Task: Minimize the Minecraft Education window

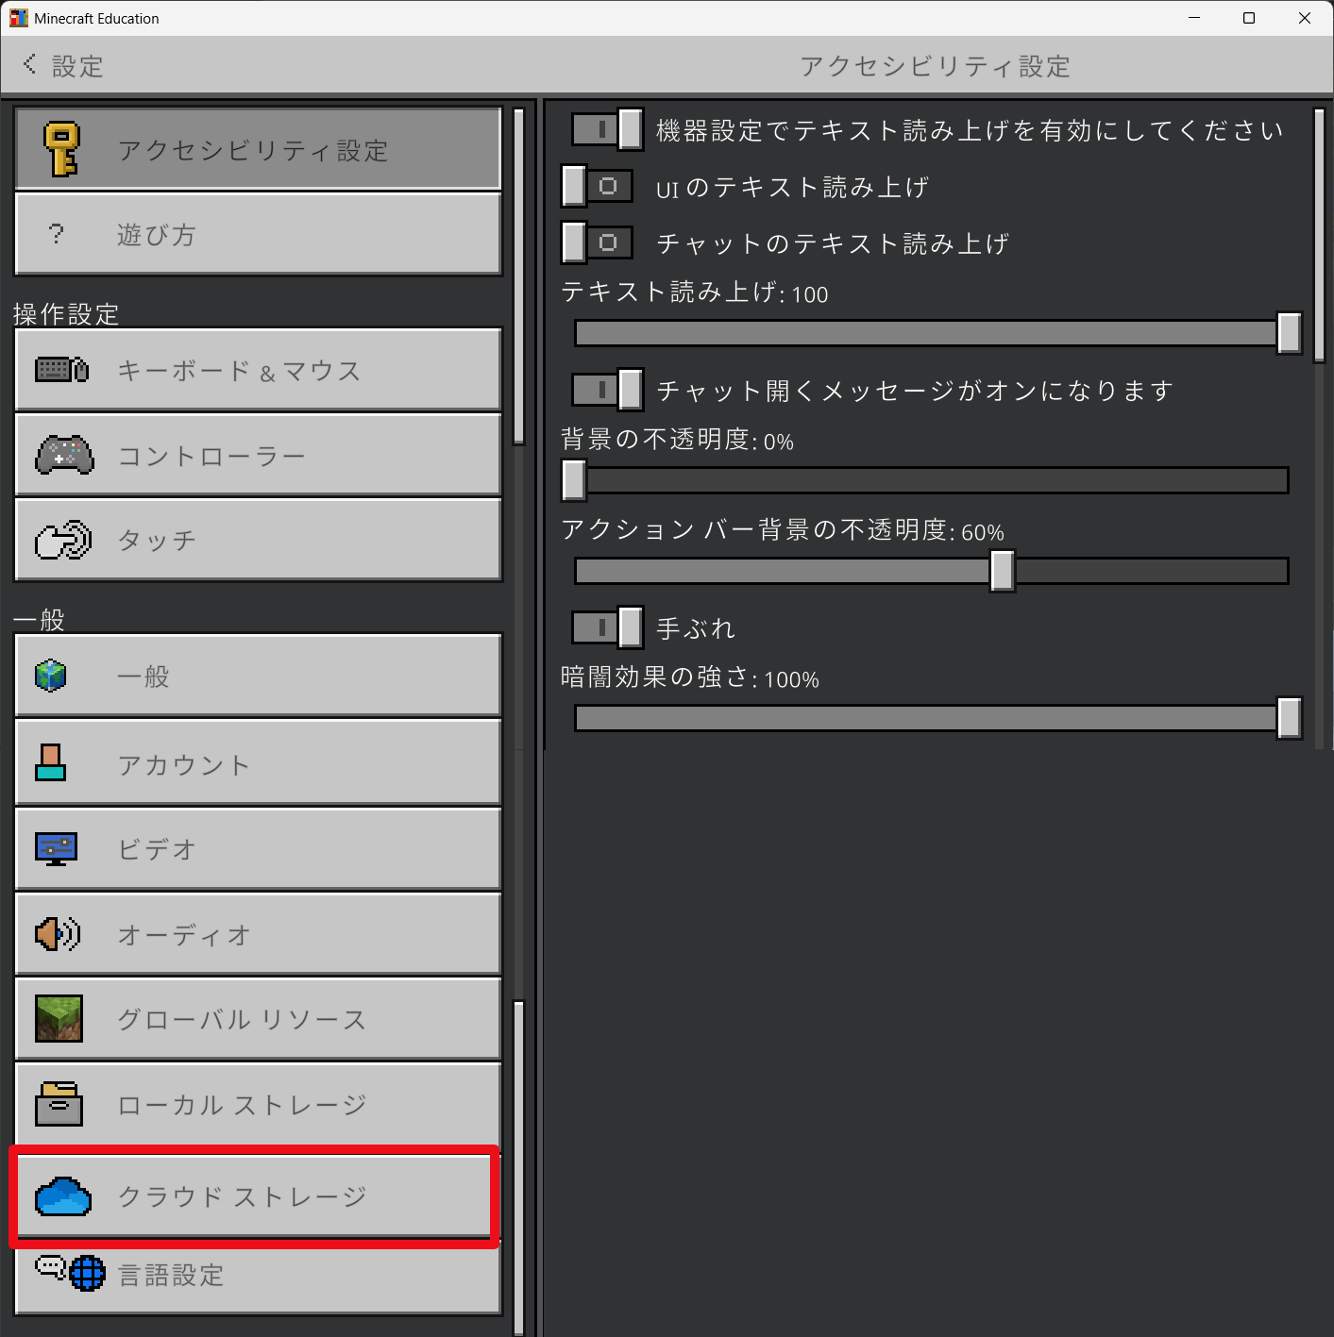Action: coord(1194,18)
